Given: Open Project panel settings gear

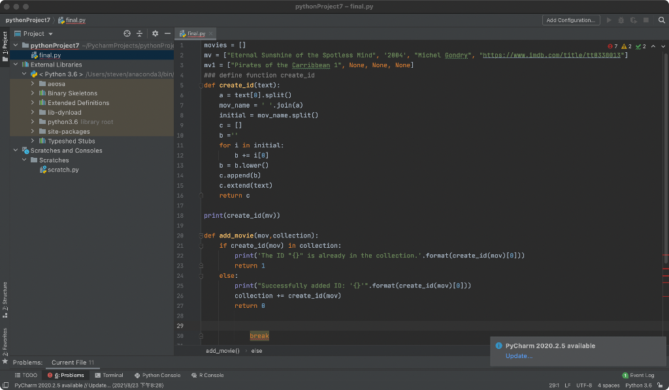Looking at the screenshot, I should tap(155, 33).
